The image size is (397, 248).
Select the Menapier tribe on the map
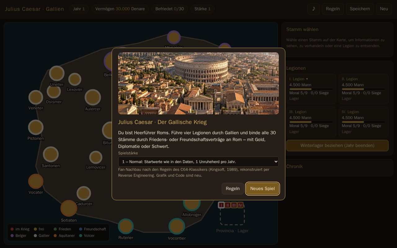pyautogui.click(x=174, y=37)
